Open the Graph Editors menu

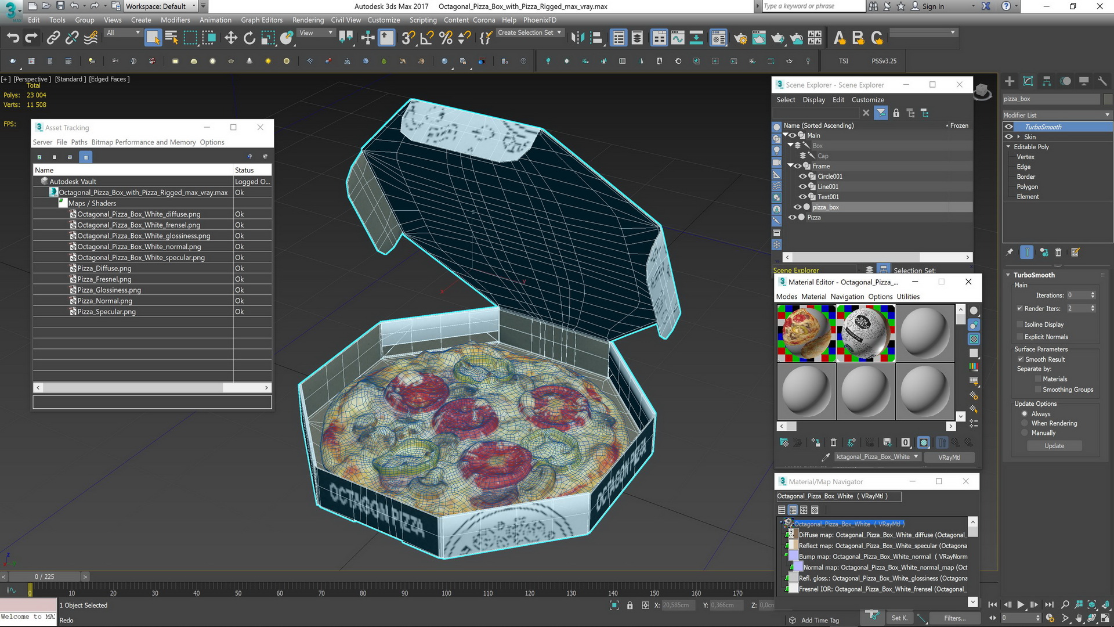[262, 20]
